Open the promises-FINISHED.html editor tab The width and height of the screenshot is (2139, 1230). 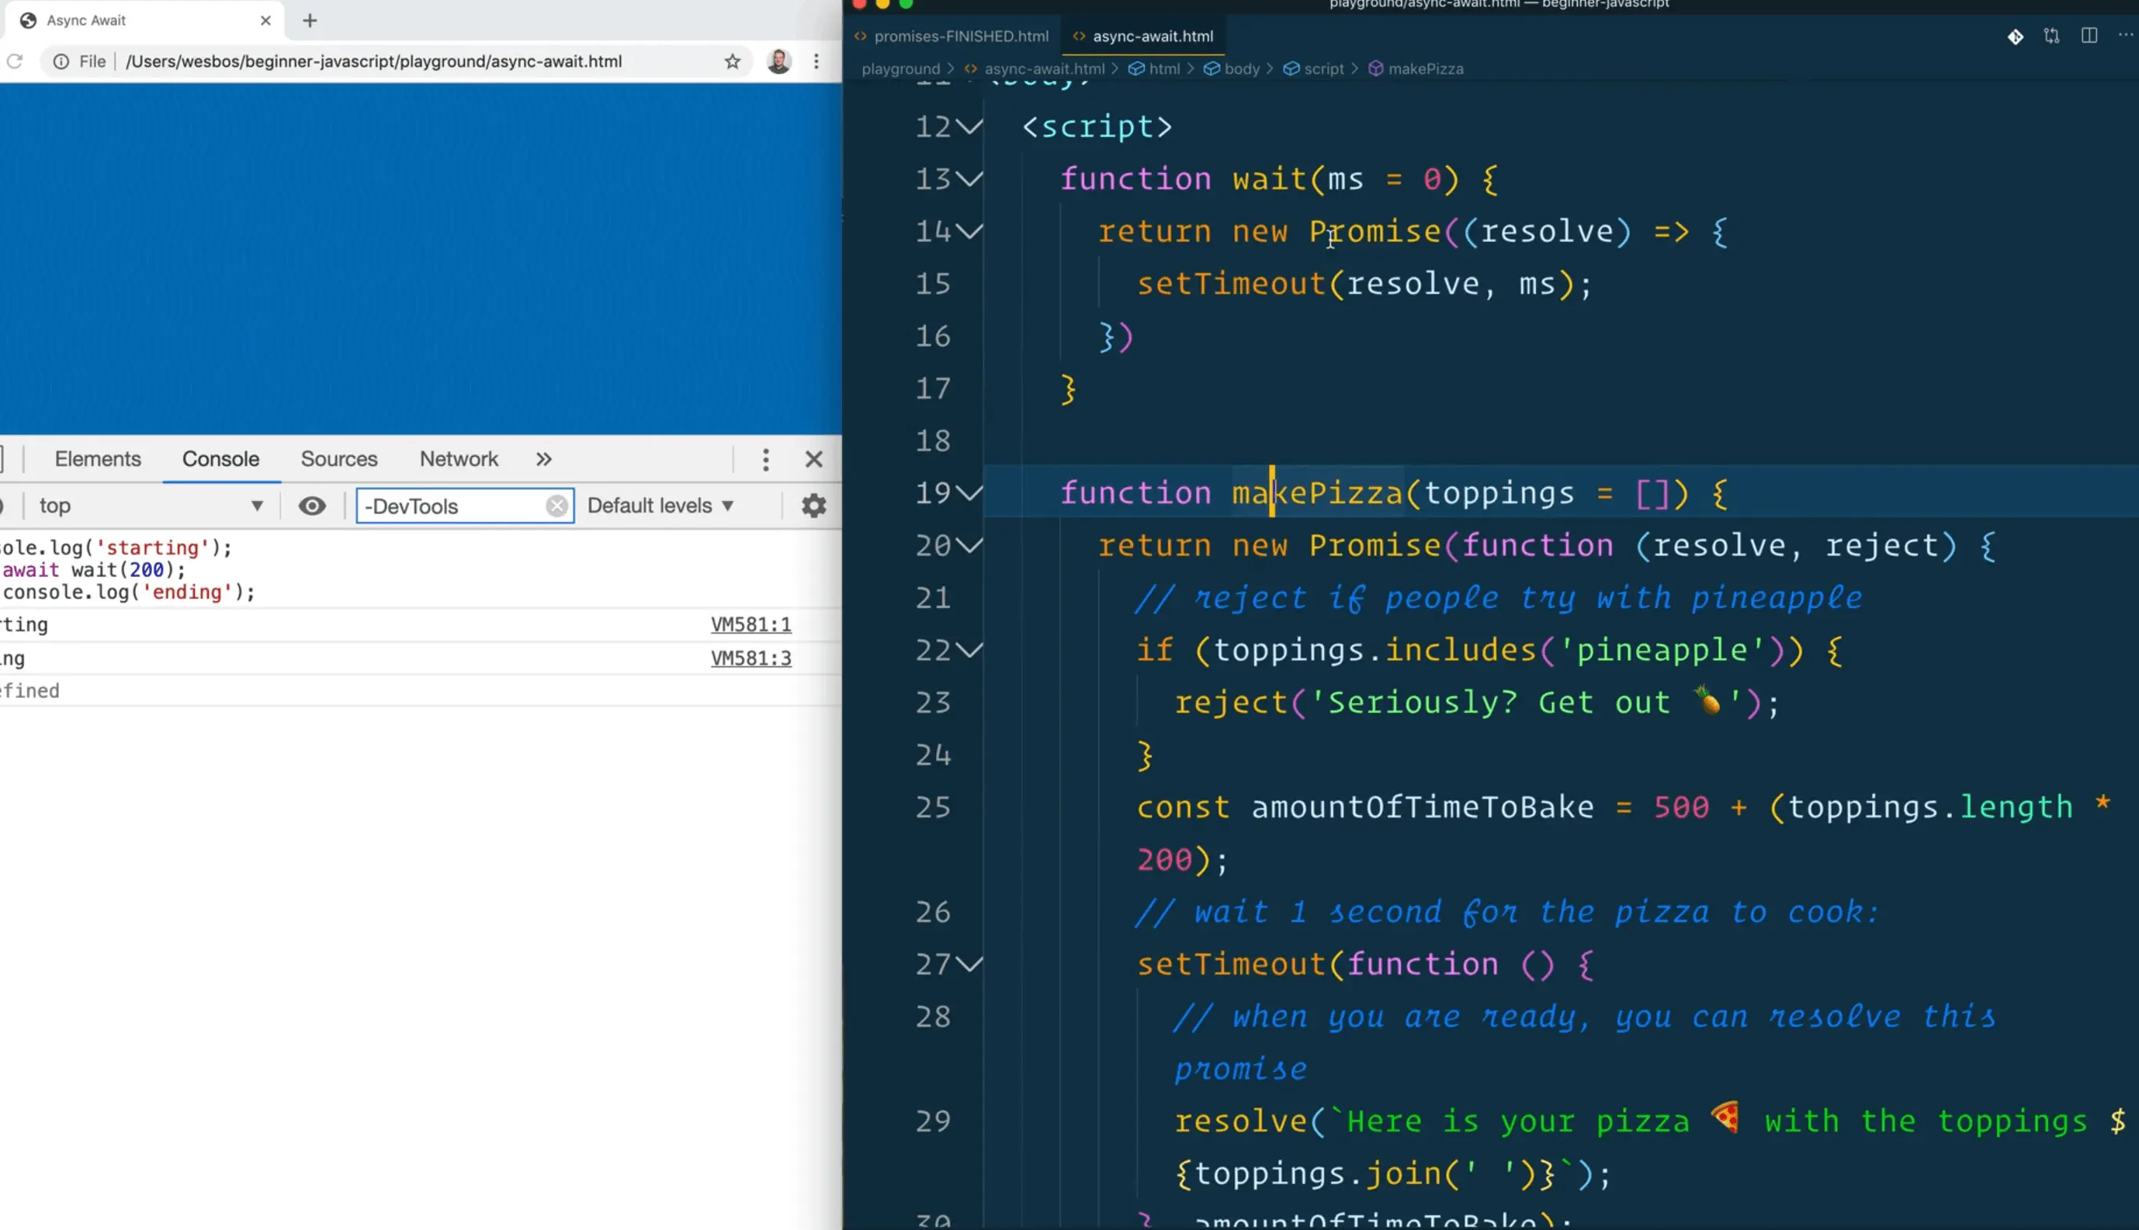[x=960, y=36]
